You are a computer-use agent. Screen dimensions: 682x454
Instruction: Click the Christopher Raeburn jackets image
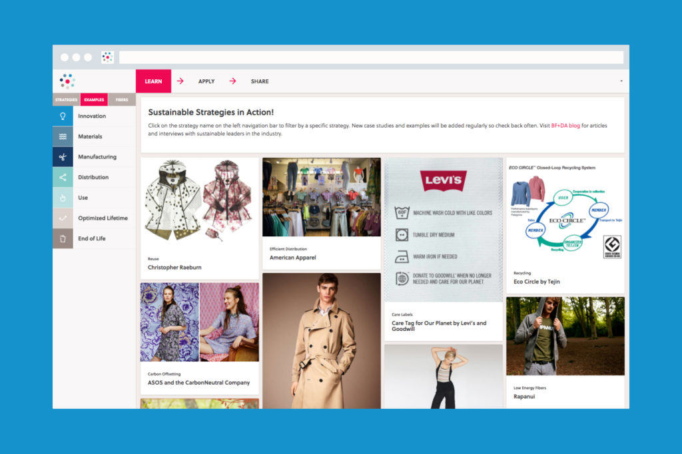pos(200,201)
